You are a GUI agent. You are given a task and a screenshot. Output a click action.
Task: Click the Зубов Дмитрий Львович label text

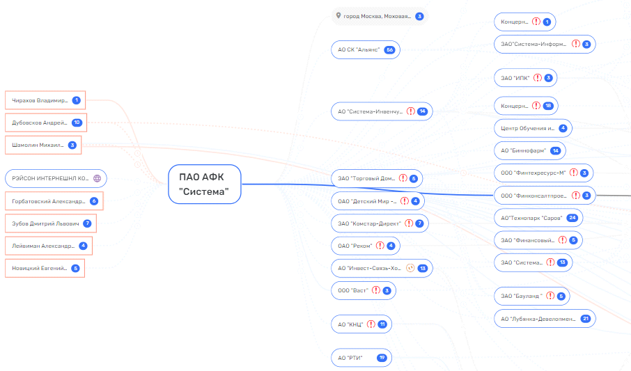(x=45, y=223)
